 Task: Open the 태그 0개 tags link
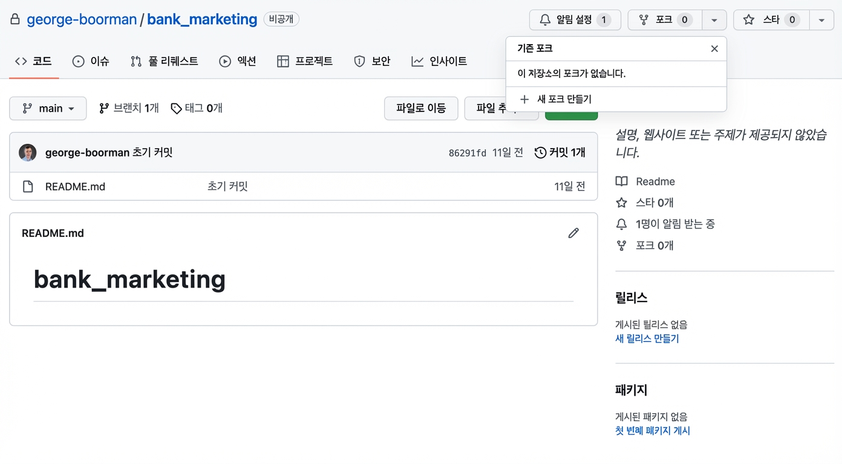click(x=197, y=108)
